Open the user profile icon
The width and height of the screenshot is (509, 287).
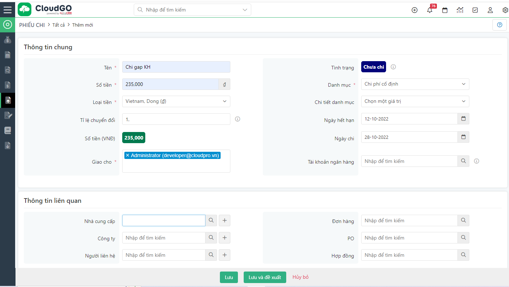coord(490,10)
